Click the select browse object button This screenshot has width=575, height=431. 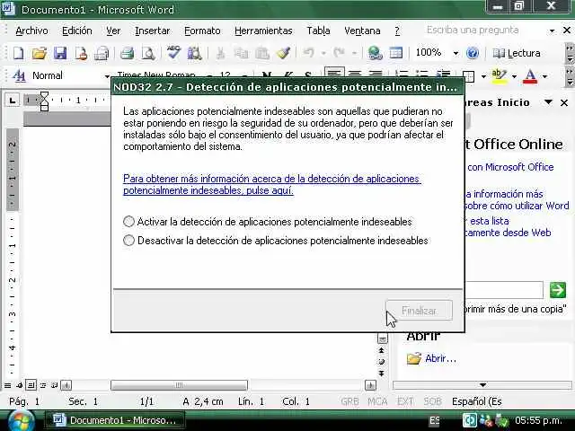click(x=381, y=362)
